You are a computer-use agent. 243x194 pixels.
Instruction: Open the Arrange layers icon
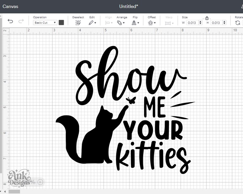[119, 23]
